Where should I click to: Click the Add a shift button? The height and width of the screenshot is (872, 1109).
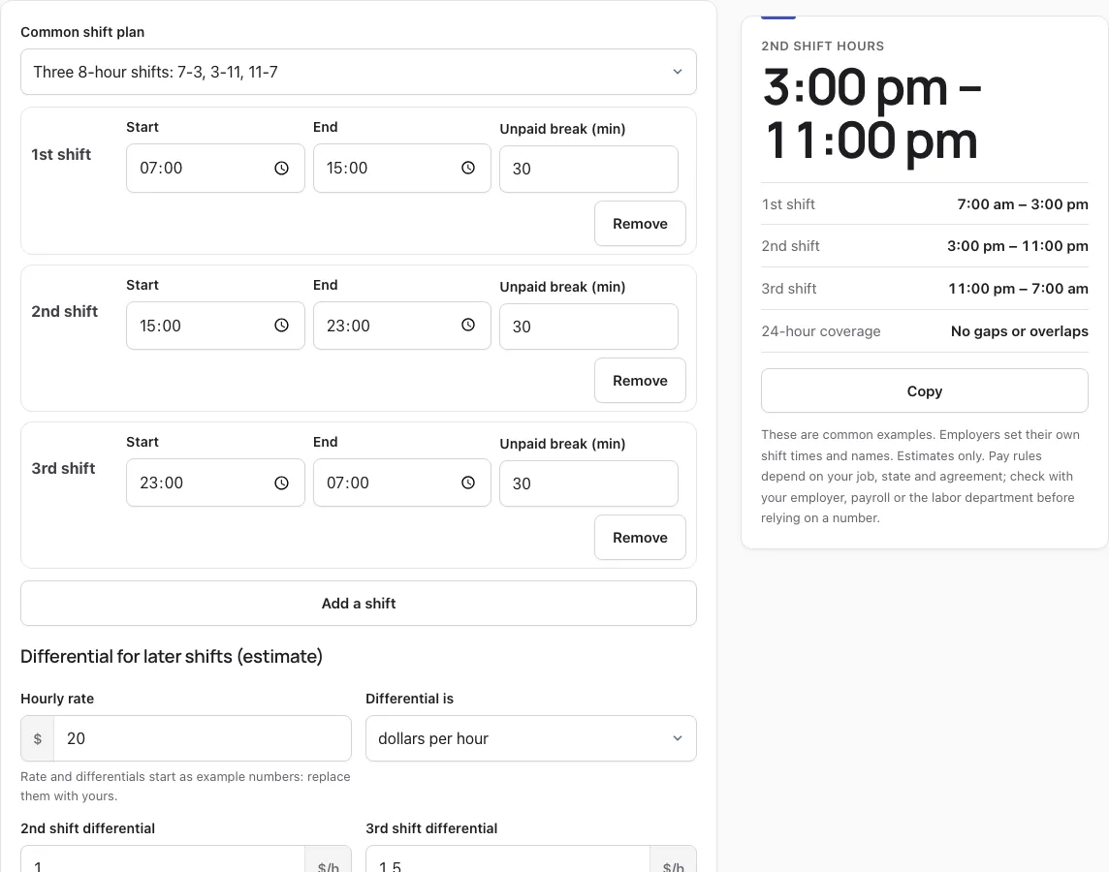359,604
